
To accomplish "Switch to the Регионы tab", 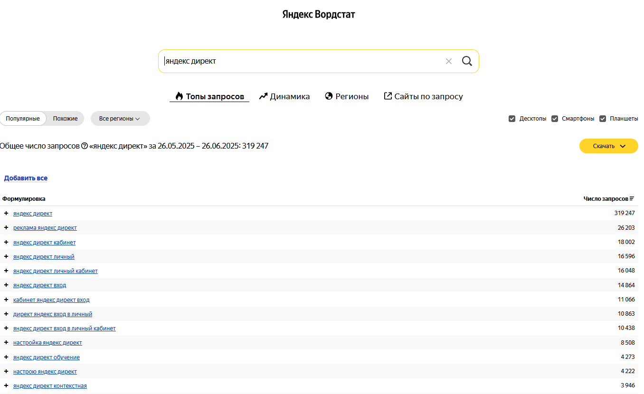I will 347,96.
